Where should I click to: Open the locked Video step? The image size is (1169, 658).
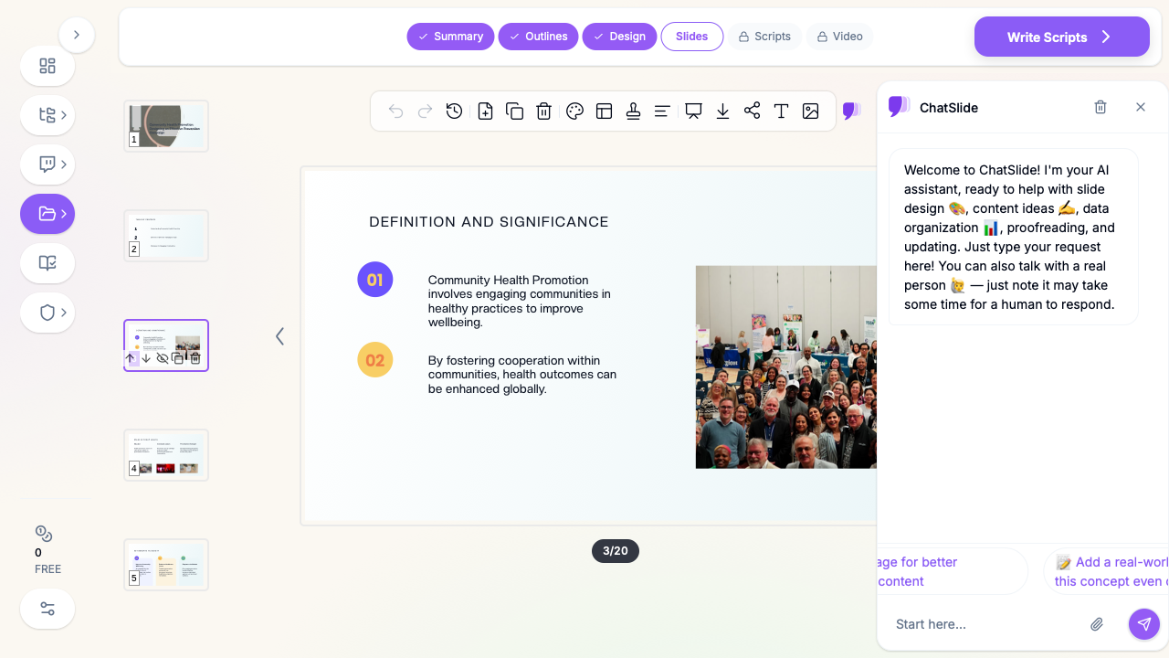tap(839, 37)
